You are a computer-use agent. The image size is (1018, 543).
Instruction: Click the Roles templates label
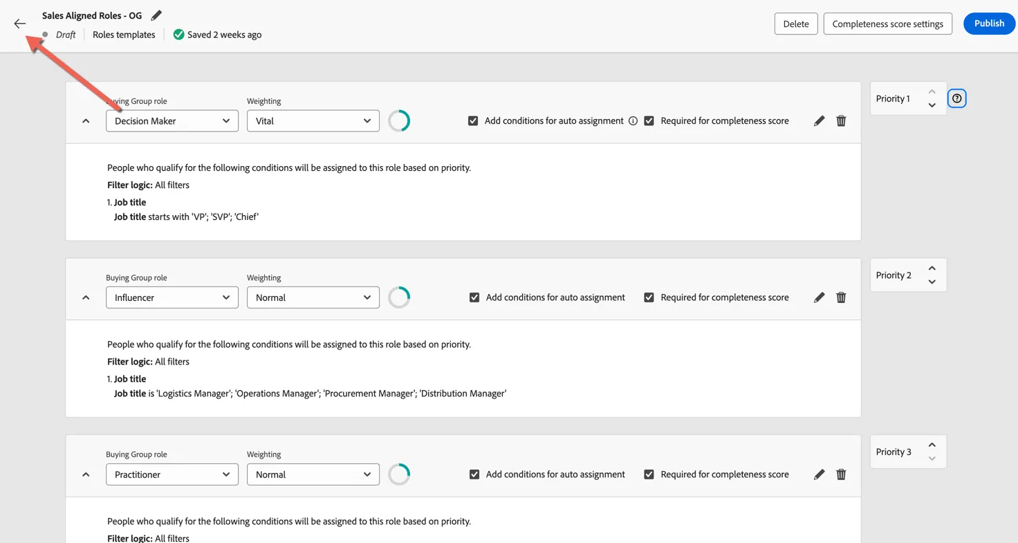point(124,35)
